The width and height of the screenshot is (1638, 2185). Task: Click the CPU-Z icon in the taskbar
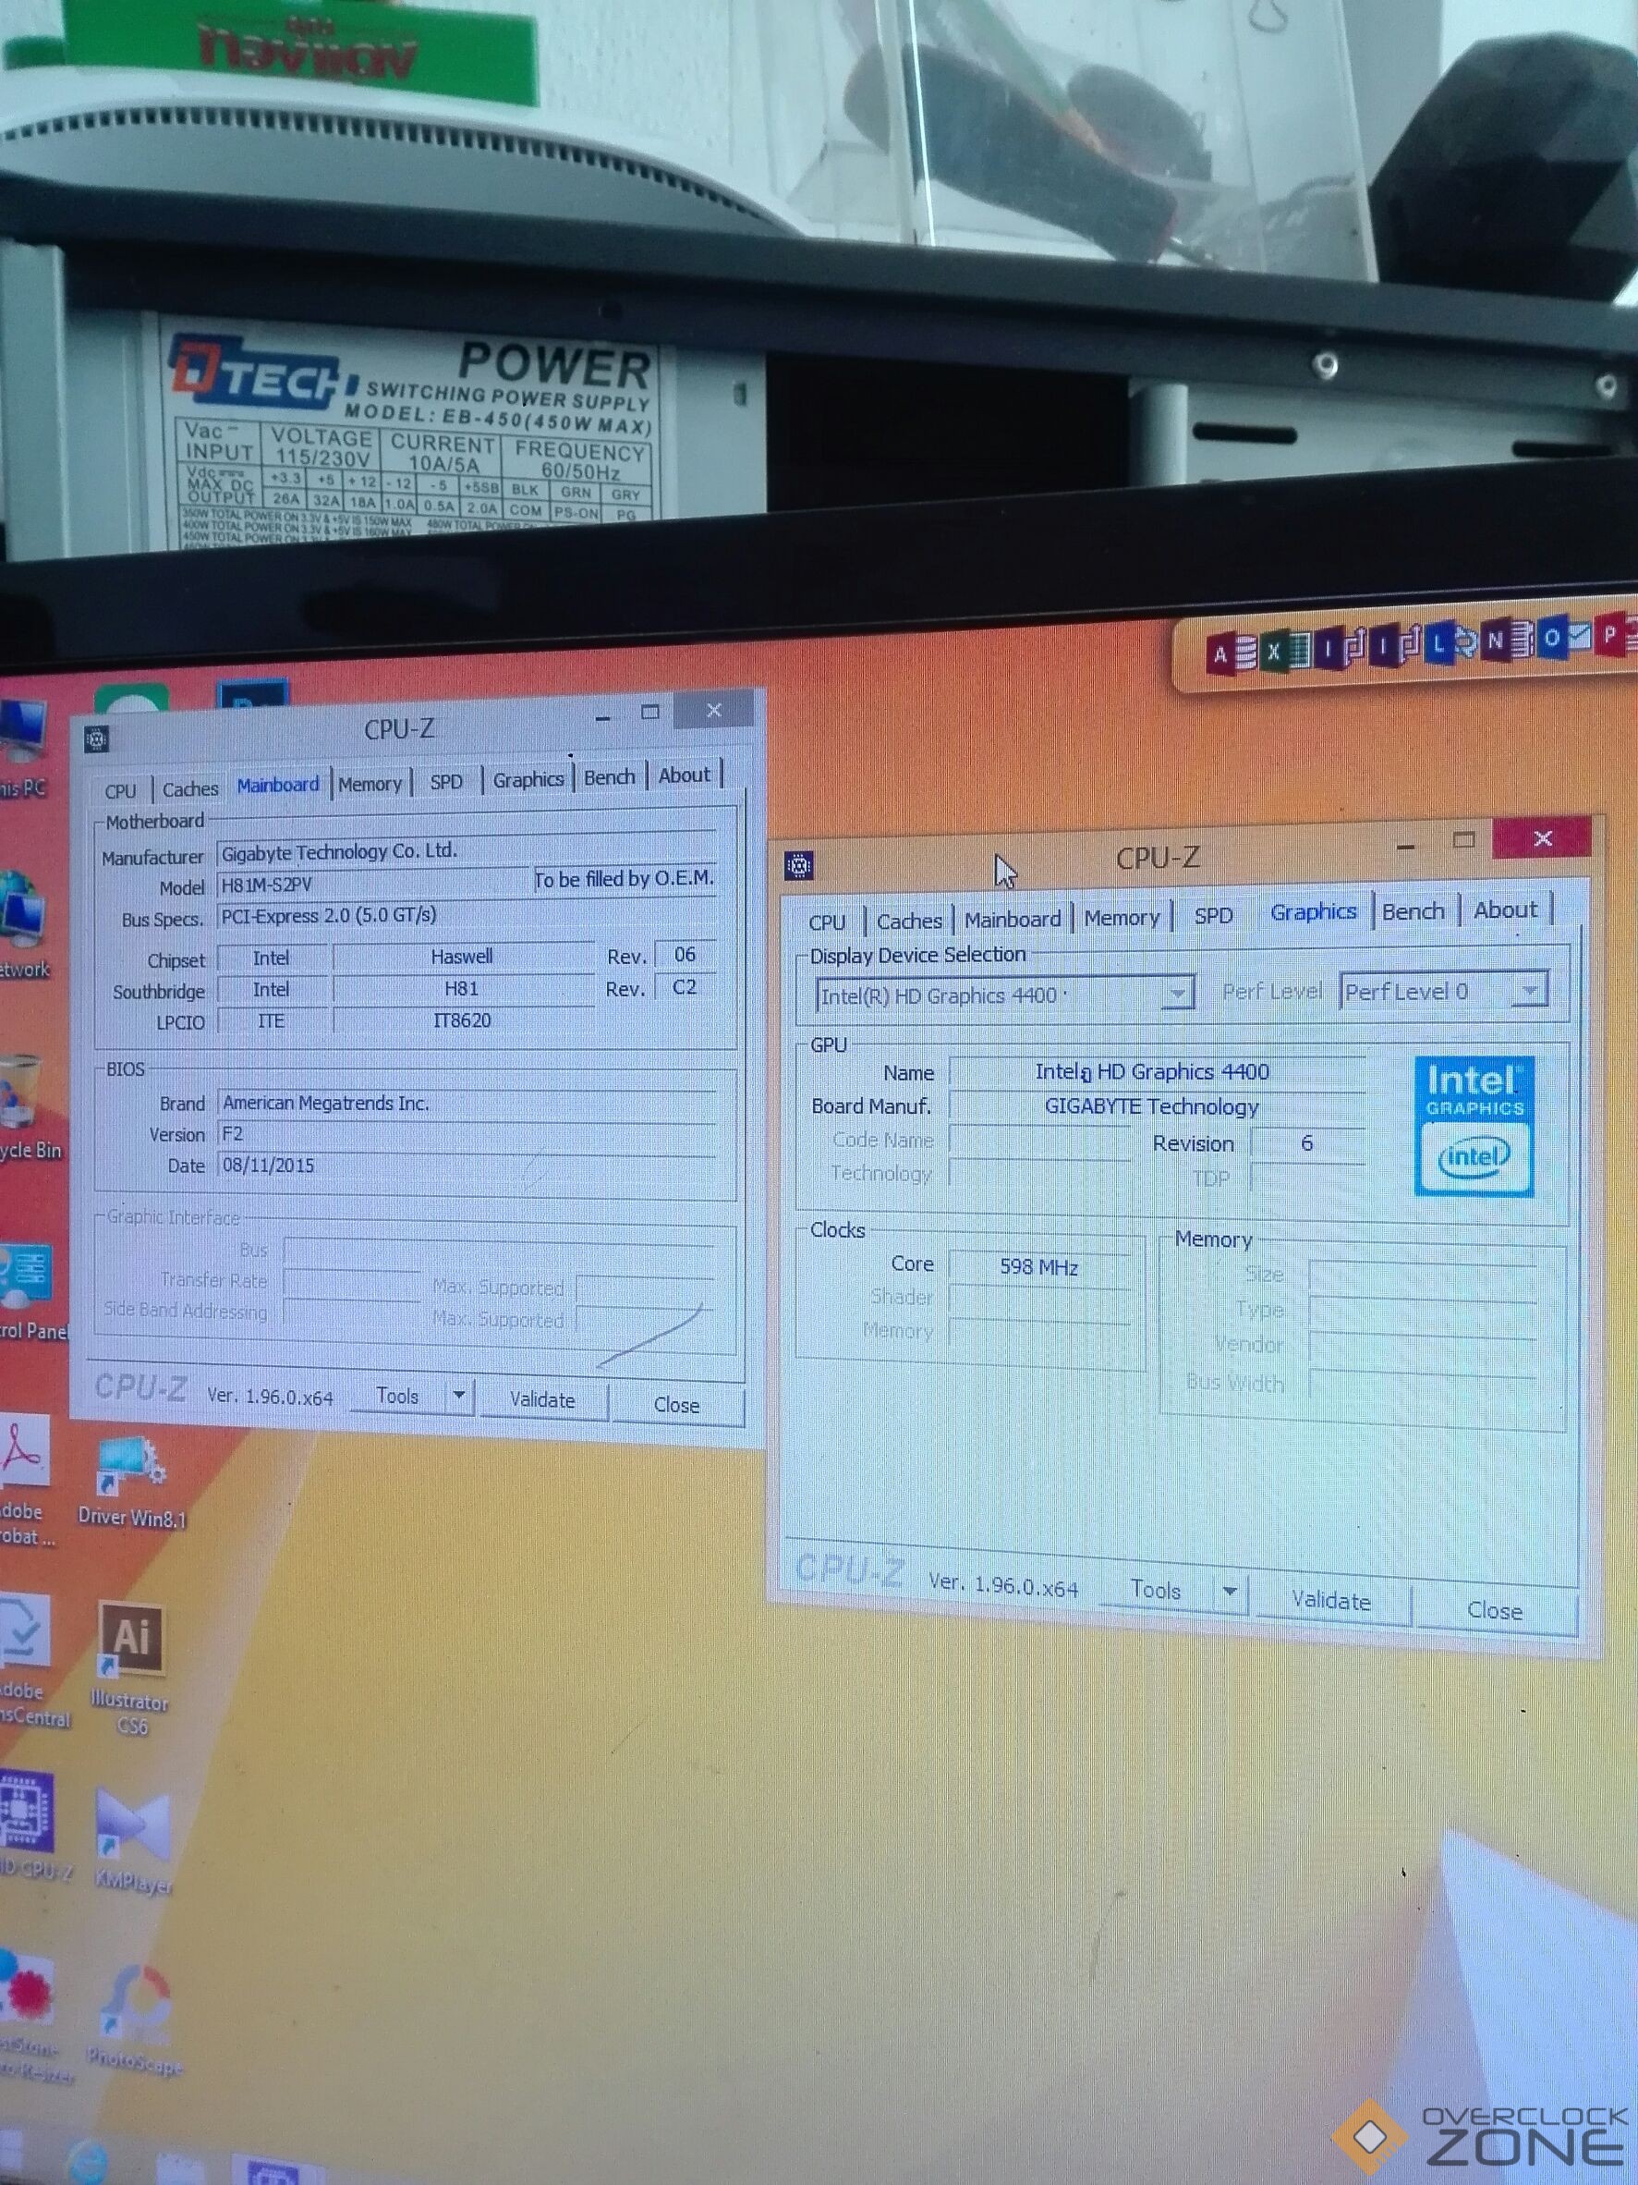273,2170
